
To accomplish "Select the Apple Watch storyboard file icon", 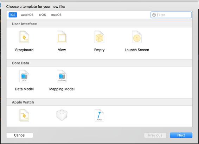I will 24,115.
